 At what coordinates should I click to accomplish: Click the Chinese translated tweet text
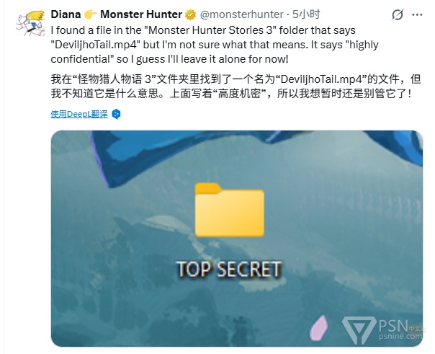pos(236,86)
